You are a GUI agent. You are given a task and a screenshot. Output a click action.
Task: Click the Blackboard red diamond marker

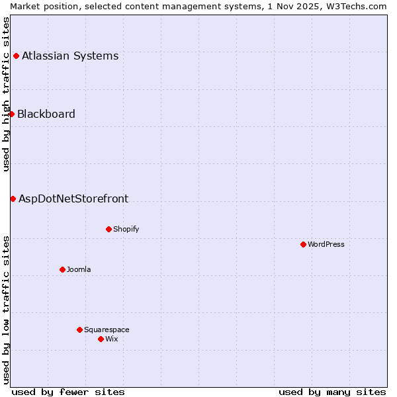[x=11, y=114]
